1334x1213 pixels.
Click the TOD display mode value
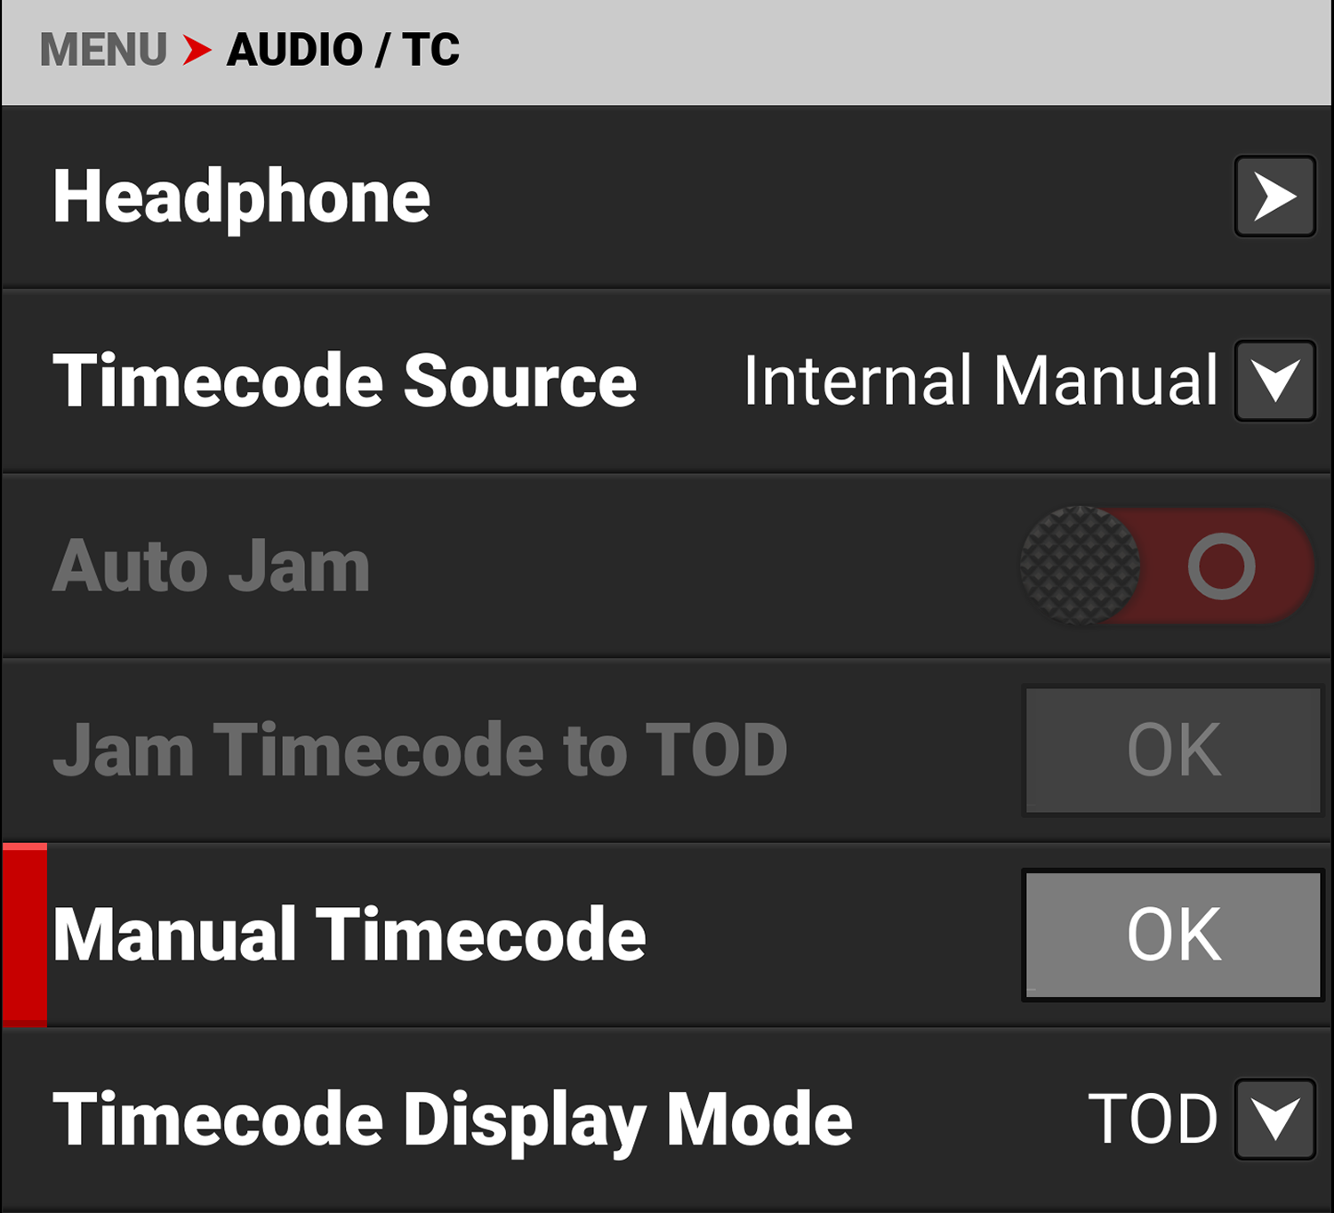(1153, 1119)
